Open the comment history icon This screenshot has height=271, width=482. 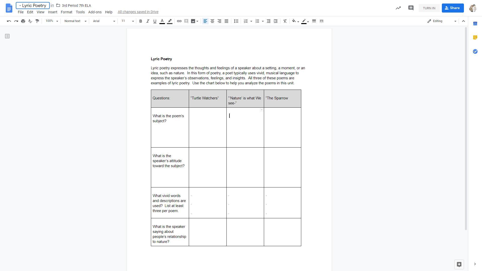click(411, 8)
